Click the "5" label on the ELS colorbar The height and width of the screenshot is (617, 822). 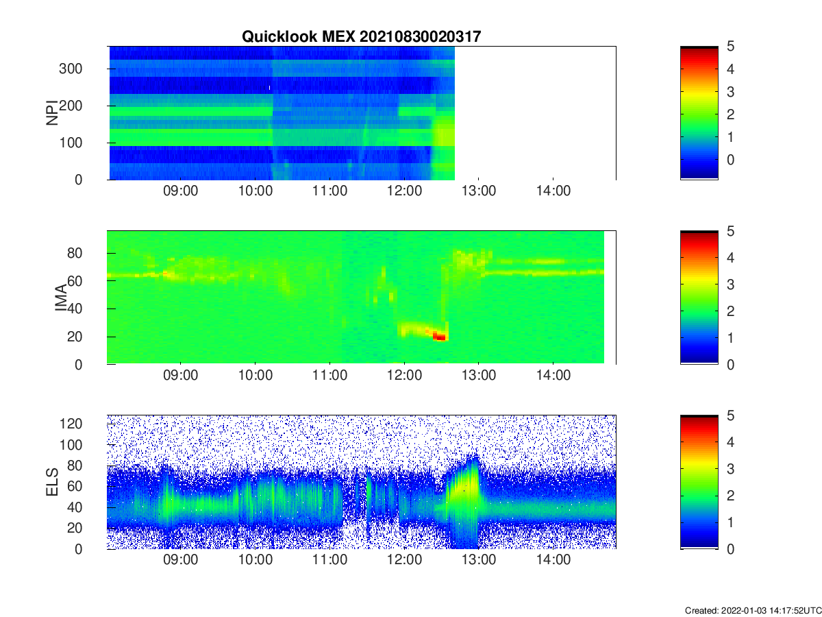click(x=730, y=416)
